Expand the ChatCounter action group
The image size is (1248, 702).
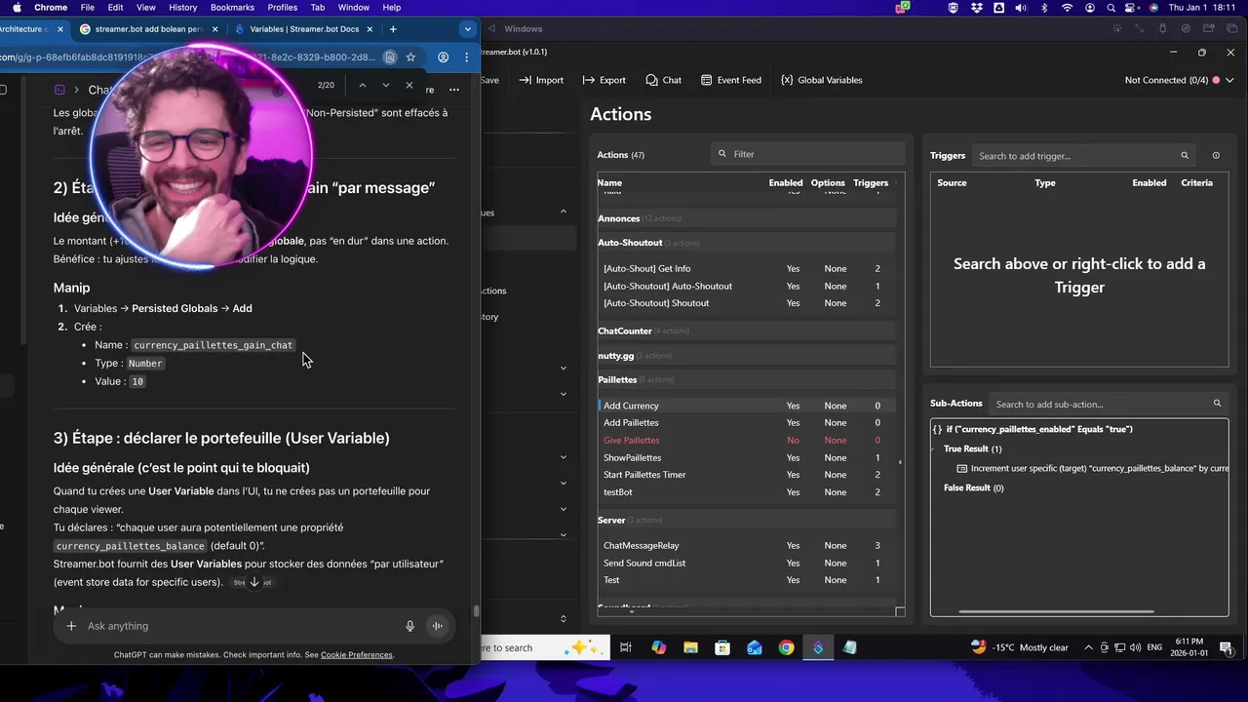tap(746, 331)
